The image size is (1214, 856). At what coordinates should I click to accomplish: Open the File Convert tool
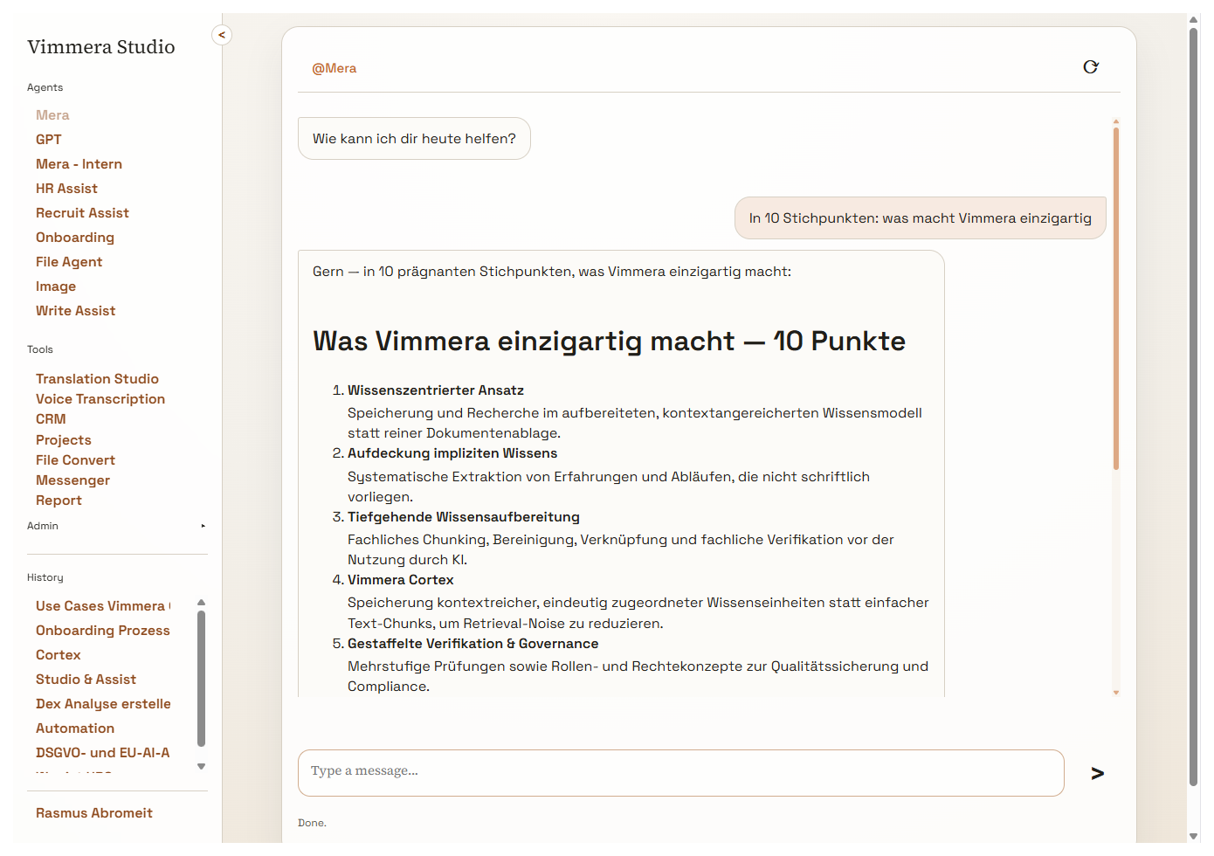(75, 460)
